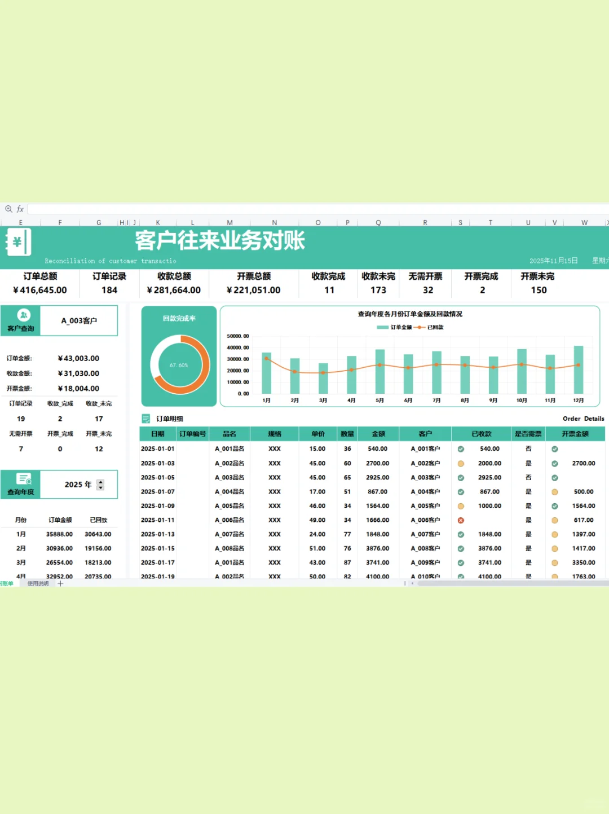Click the 订单明细 clipboard icon
Viewport: 609px width, 814px height.
point(145,419)
